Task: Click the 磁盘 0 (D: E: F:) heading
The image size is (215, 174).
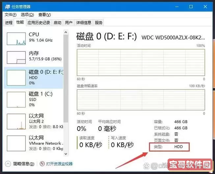Action: pos(106,37)
